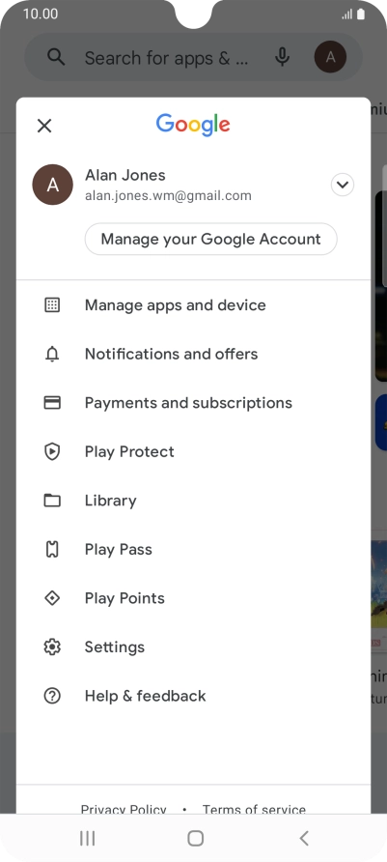This screenshot has width=387, height=862.
Task: Expand the account switcher chevron
Action: 343,185
